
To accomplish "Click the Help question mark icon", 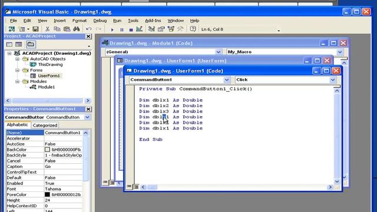I will tap(193, 29).
